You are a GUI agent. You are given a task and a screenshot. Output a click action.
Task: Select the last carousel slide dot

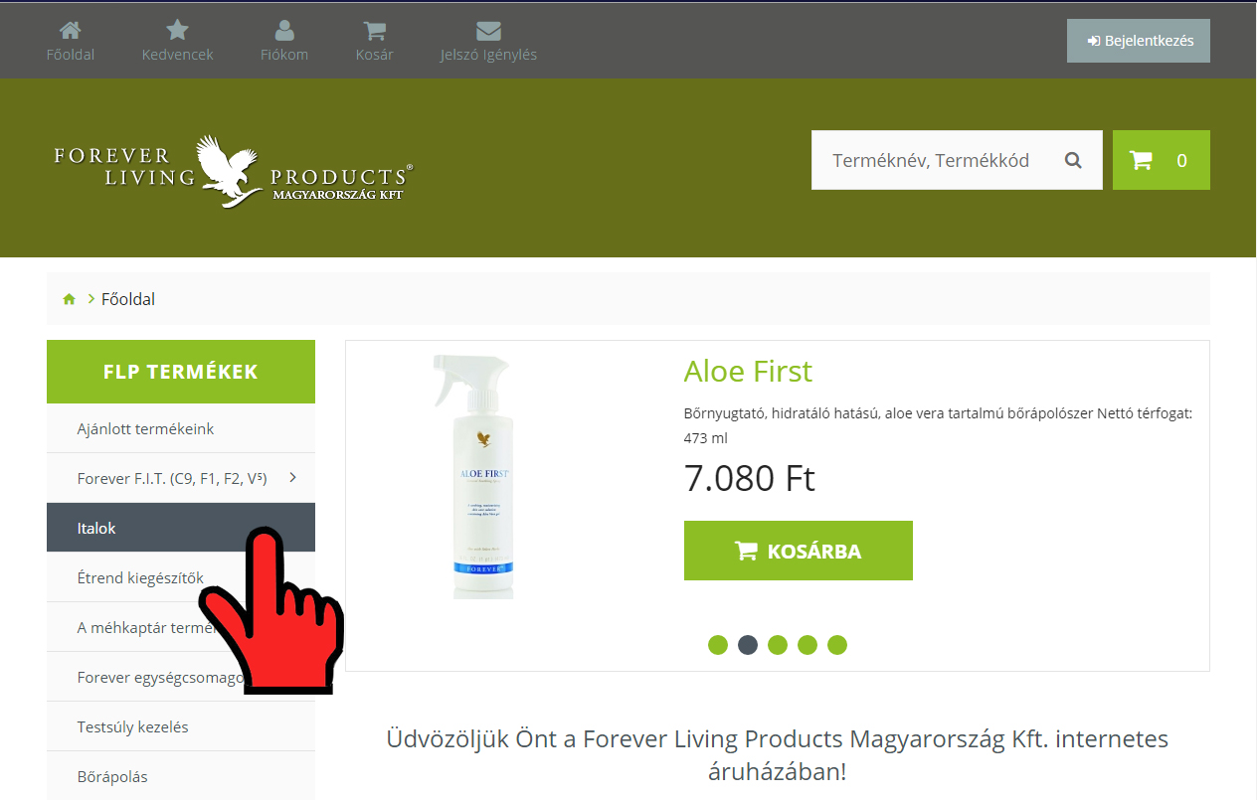point(837,645)
